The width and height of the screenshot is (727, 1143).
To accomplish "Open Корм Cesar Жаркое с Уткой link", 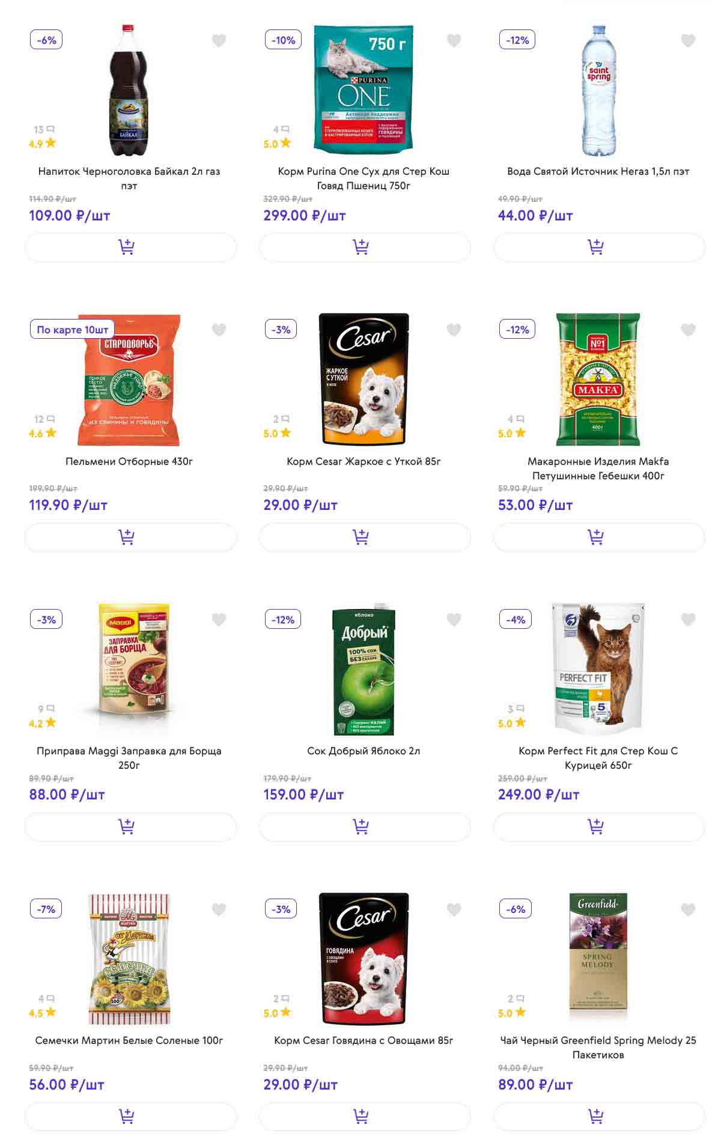I will (363, 461).
